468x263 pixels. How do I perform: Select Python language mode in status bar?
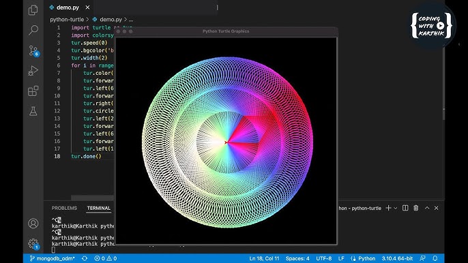tap(363, 258)
